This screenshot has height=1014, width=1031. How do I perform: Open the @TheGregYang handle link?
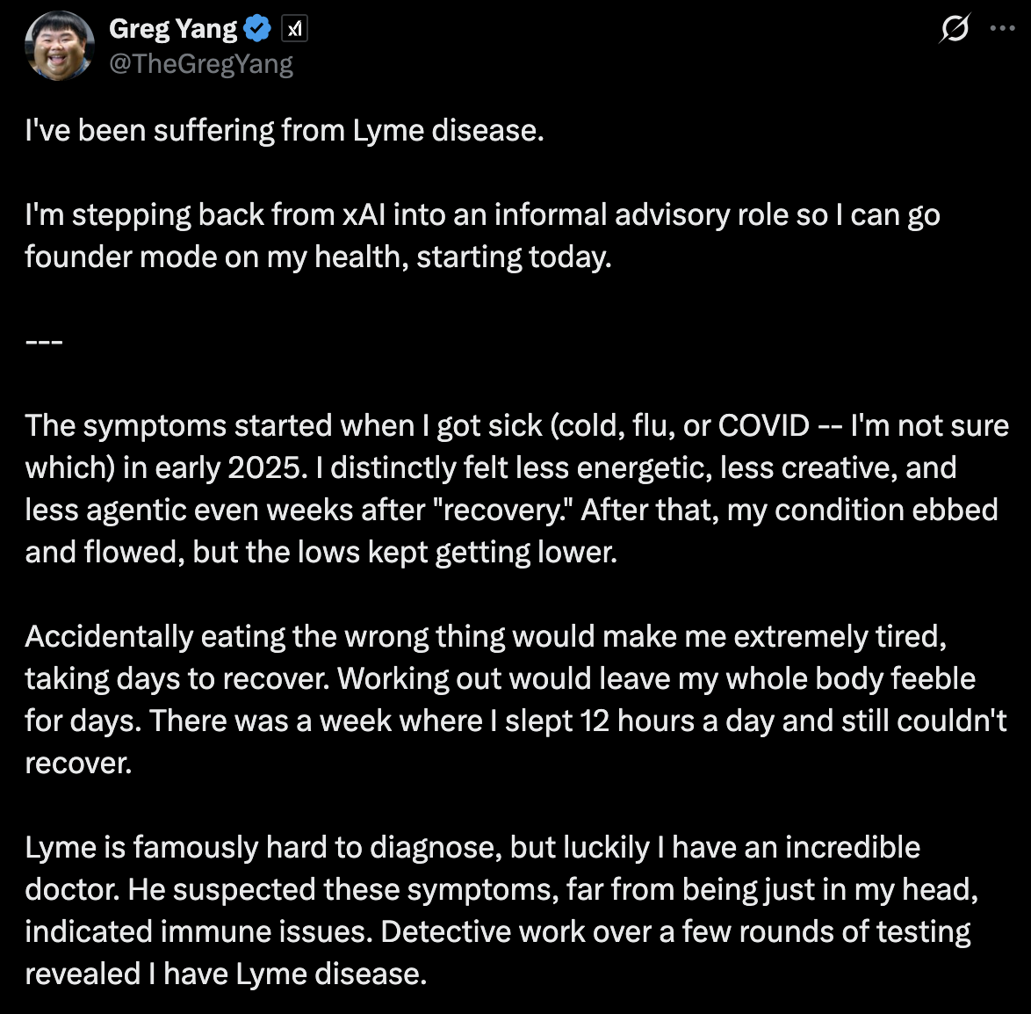point(200,64)
